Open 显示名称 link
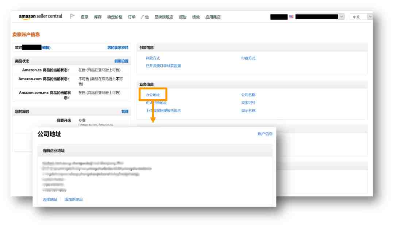 [x=248, y=111]
